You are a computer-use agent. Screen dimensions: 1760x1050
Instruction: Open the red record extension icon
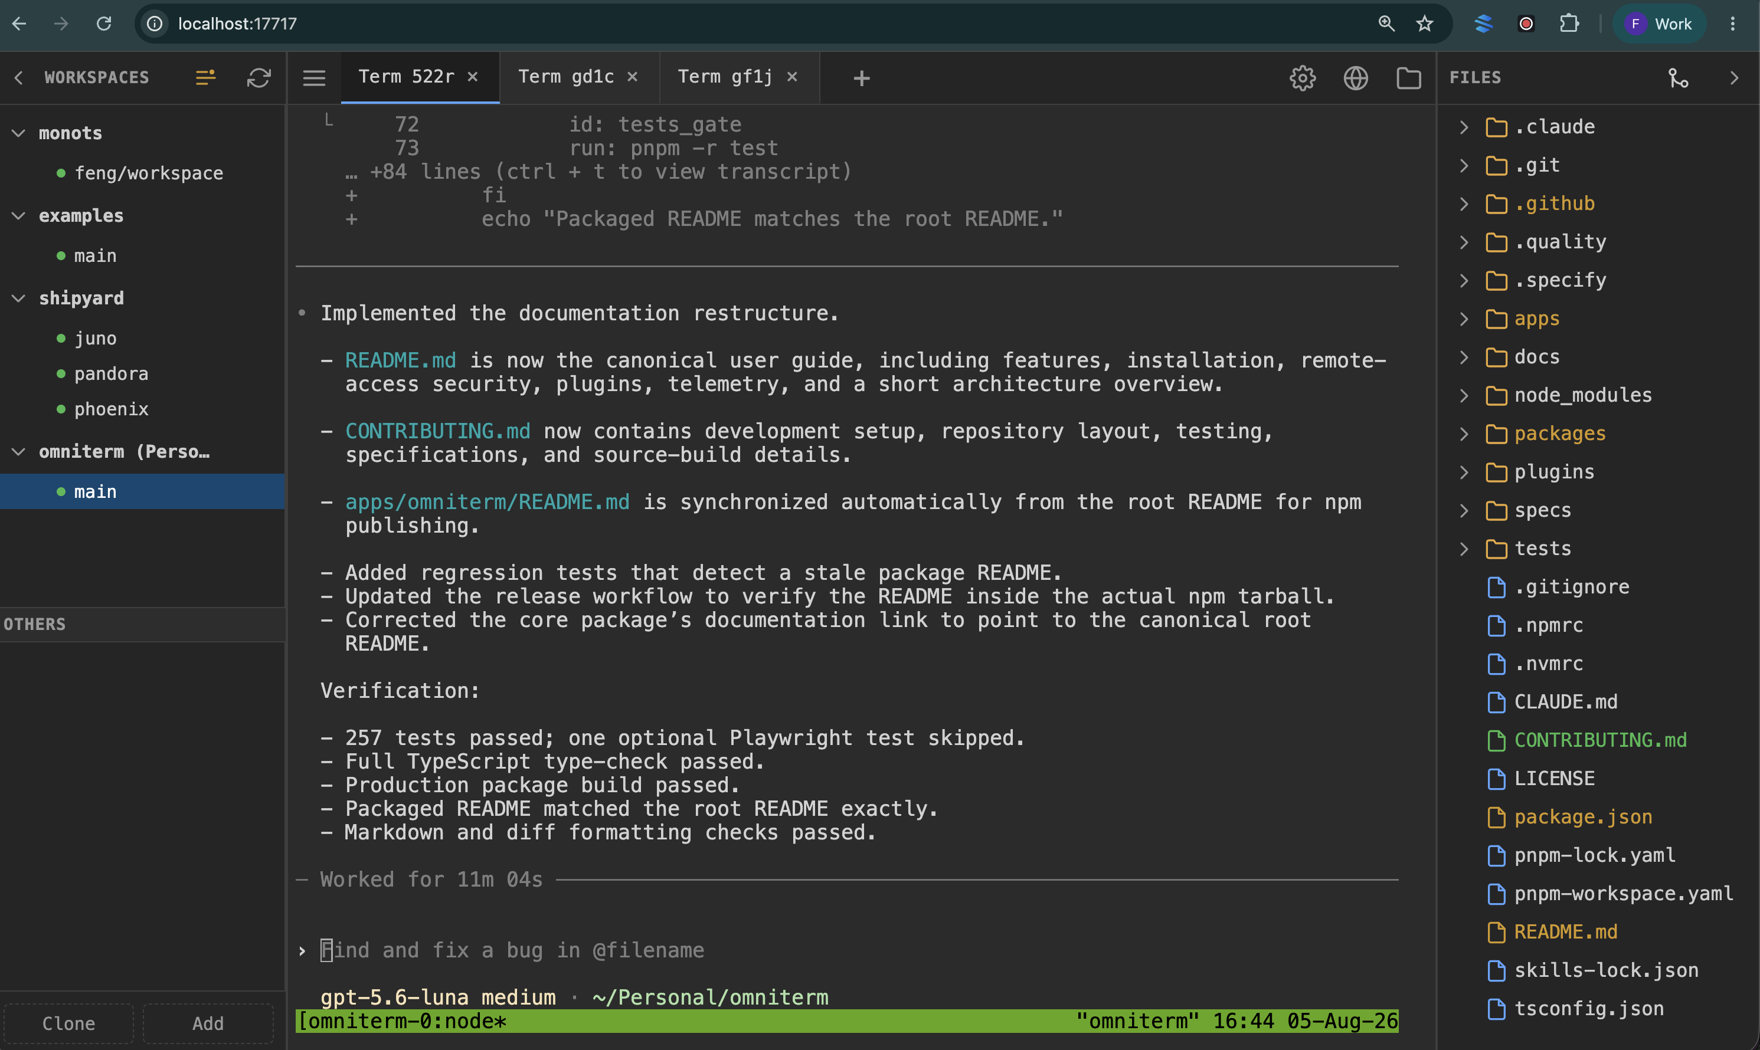point(1526,24)
